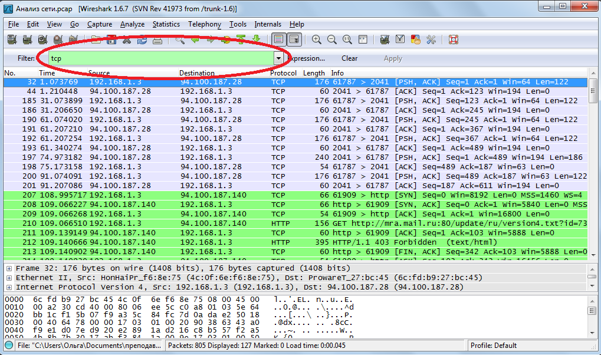Open the display filter history dropdown

278,58
